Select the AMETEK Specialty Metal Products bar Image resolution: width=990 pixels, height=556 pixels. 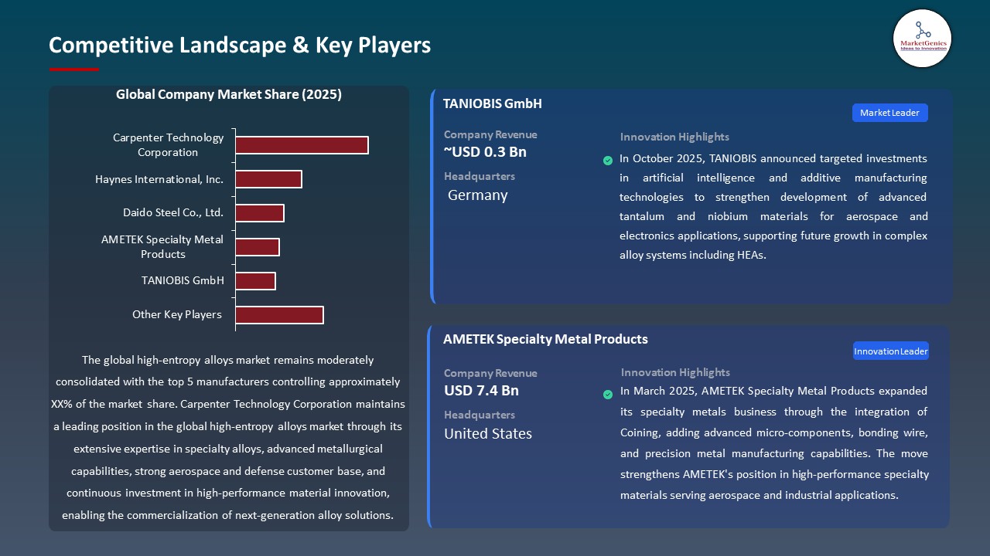coord(258,247)
